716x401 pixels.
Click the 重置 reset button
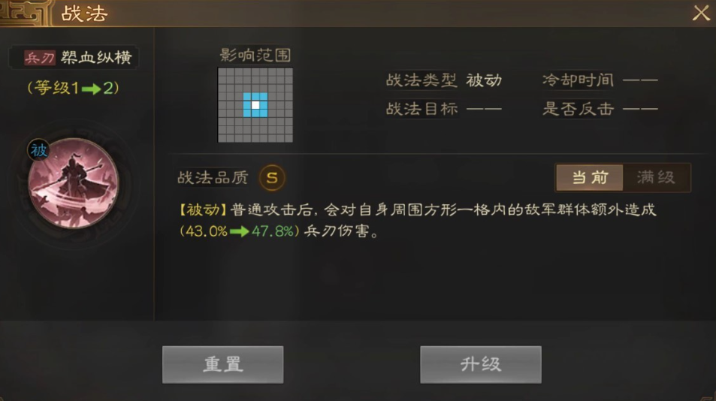[223, 364]
